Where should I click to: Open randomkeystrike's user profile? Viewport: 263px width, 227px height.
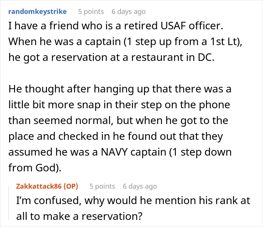pos(37,12)
